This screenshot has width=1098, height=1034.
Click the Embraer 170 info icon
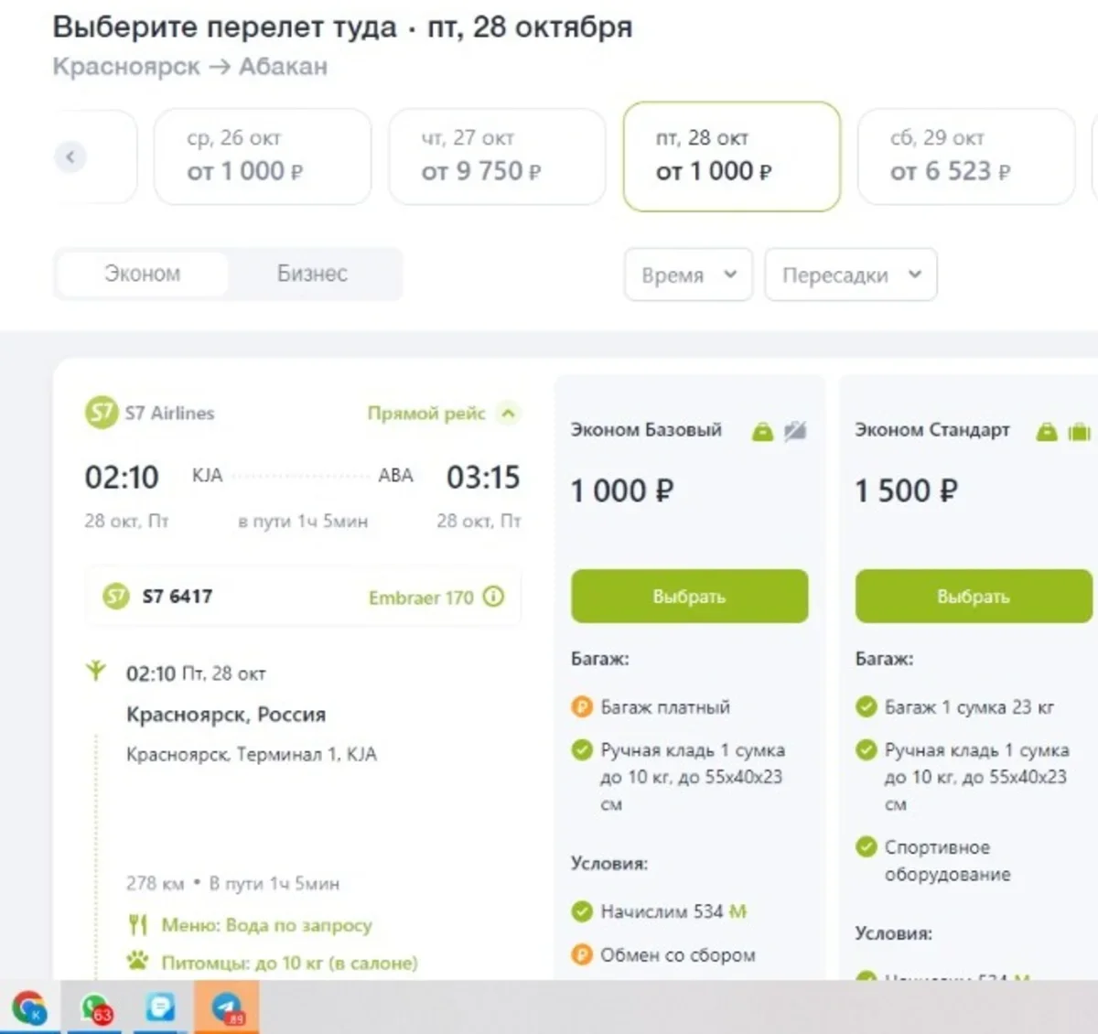click(493, 598)
